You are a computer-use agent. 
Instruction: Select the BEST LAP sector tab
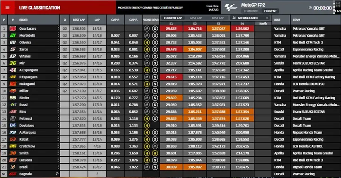click(x=218, y=18)
